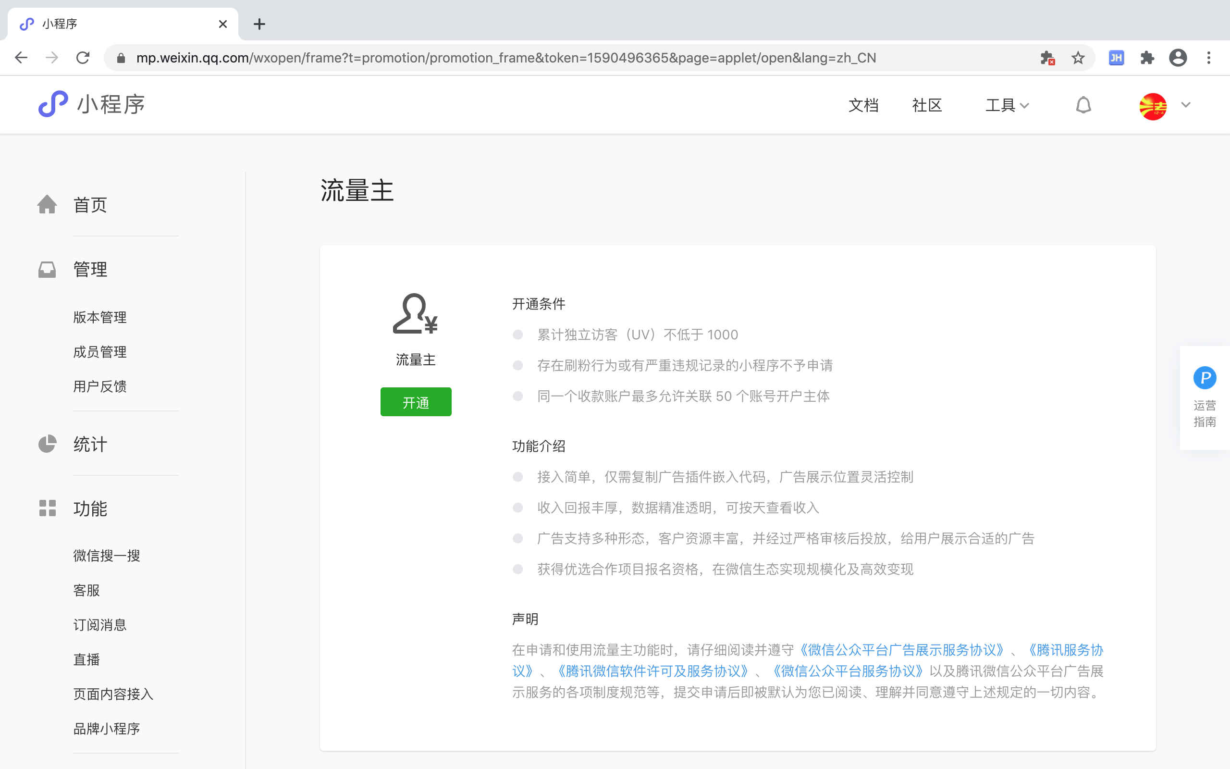Click the 首页 home icon
Image resolution: width=1230 pixels, height=769 pixels.
(47, 204)
